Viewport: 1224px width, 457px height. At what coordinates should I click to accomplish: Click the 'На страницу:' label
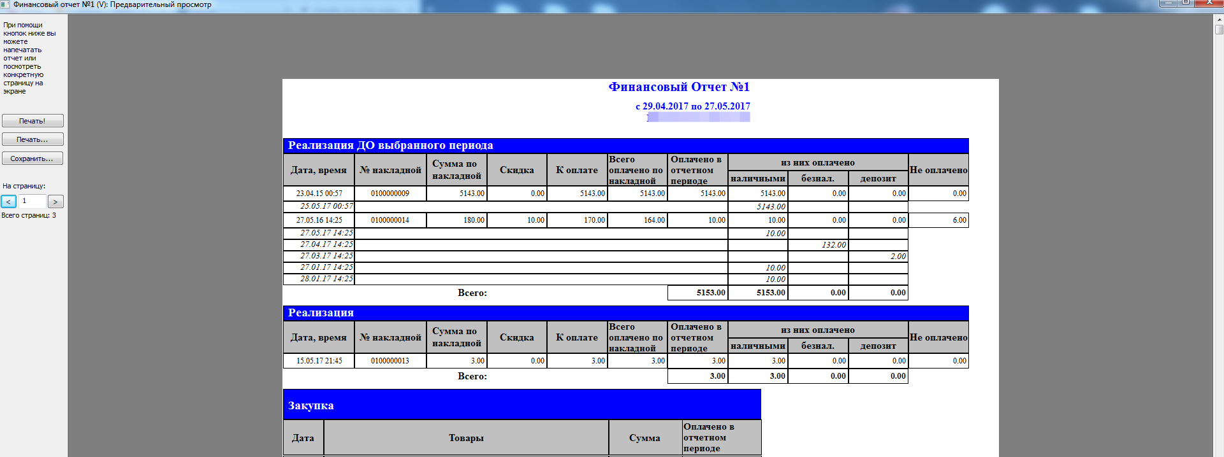24,186
